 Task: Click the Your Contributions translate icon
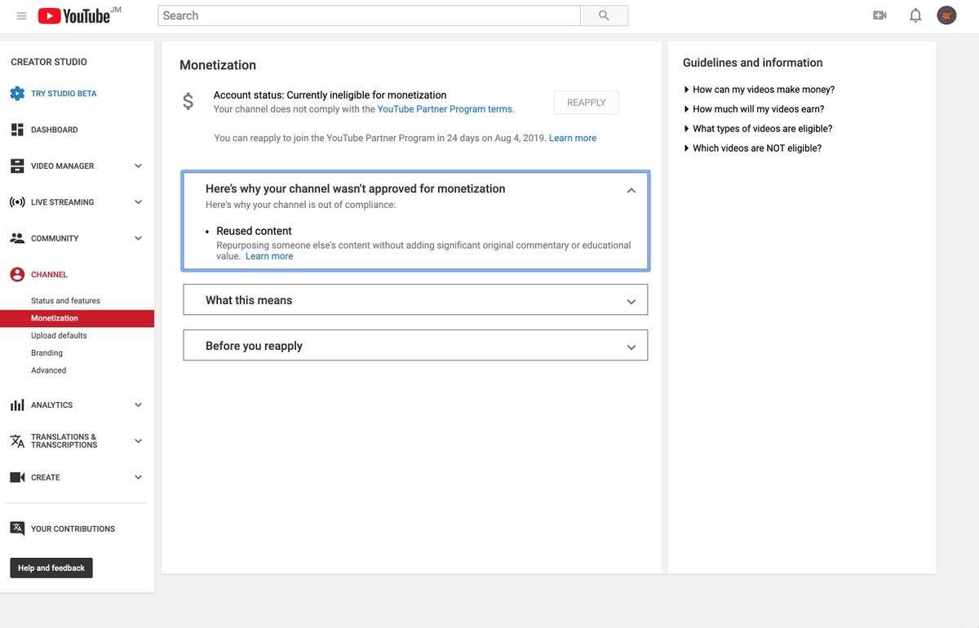(x=17, y=528)
